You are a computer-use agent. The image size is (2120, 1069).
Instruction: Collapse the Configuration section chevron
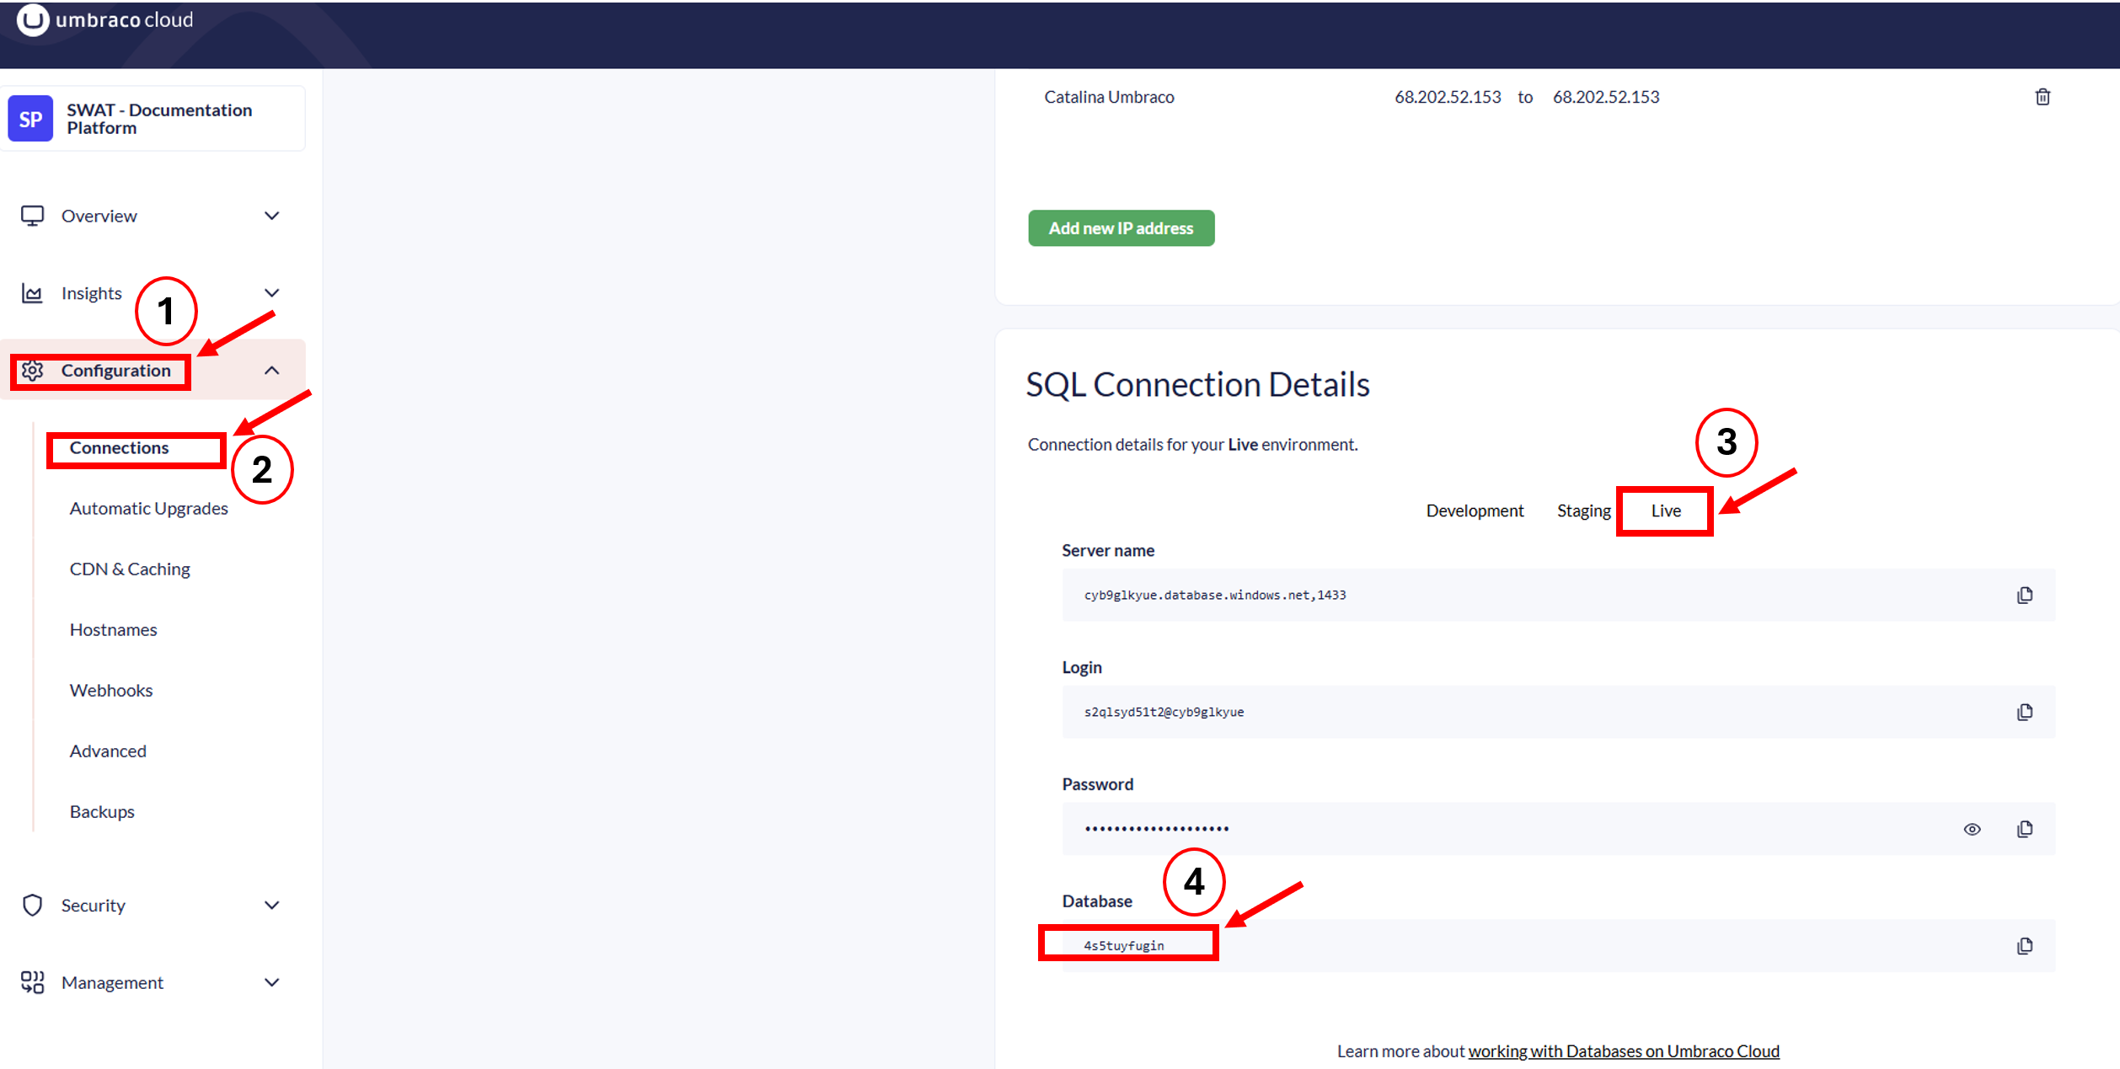271,371
